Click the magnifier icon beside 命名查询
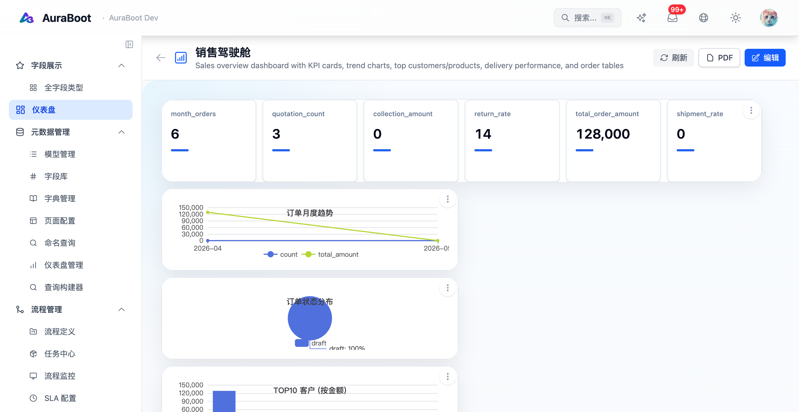The height and width of the screenshot is (412, 799). (33, 243)
